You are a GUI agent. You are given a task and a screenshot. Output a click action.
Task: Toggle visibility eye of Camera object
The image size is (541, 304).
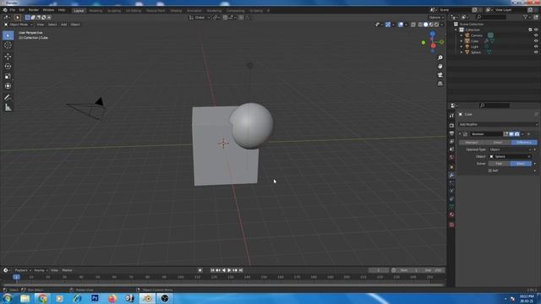click(x=536, y=35)
